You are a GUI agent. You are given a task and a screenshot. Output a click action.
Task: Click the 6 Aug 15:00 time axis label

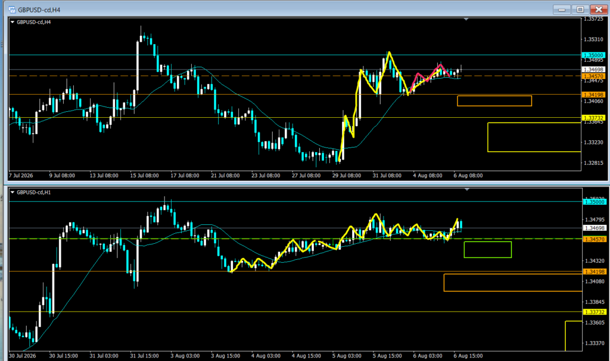tap(468, 356)
